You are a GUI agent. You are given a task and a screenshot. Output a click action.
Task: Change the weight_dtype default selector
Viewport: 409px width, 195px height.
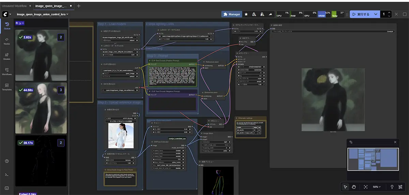(x=121, y=40)
